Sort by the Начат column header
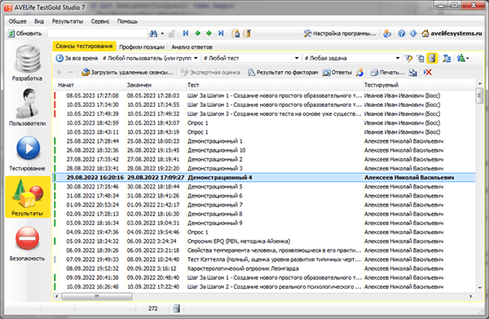Viewport: 489px width, 319px height. 90,85
